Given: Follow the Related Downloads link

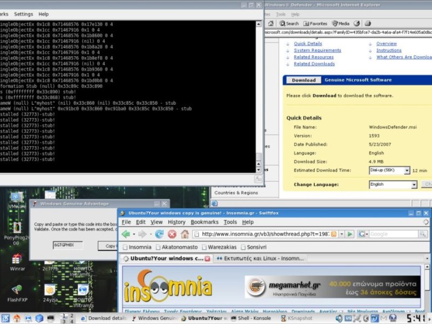Looking at the screenshot, I should (314, 64).
